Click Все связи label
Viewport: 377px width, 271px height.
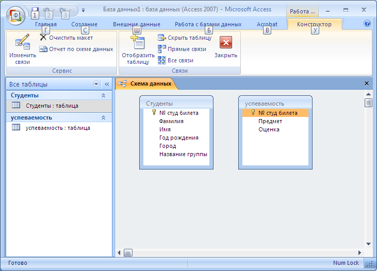[x=181, y=60]
